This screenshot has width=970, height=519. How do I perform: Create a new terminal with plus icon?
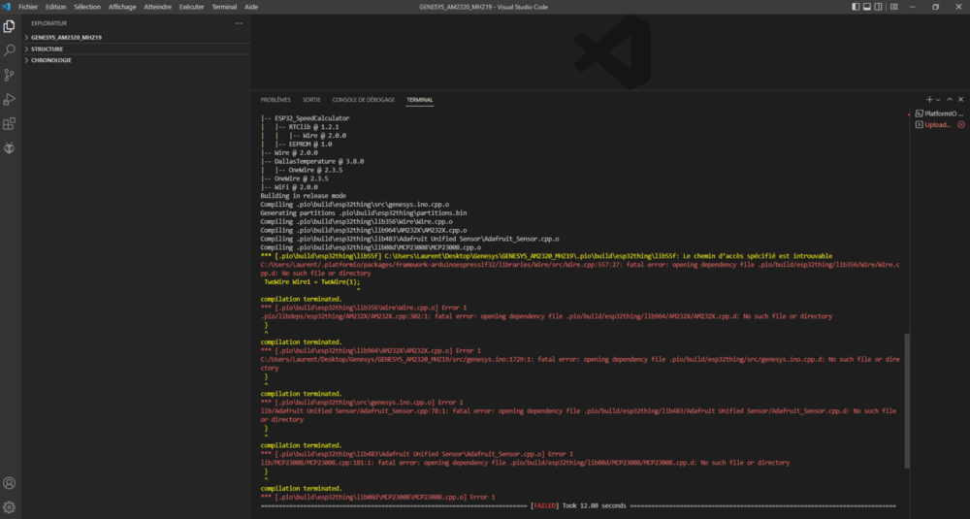[928, 100]
